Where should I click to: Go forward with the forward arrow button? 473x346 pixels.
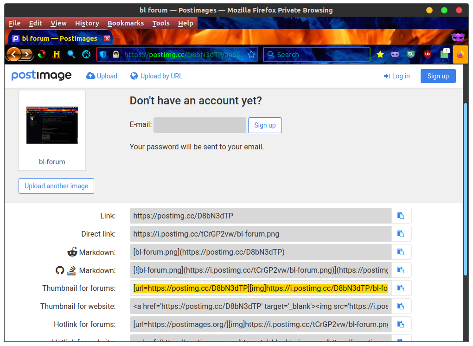(x=27, y=55)
